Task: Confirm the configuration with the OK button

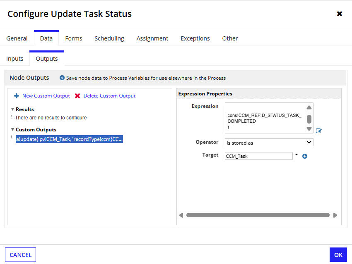Action: pyautogui.click(x=338, y=255)
